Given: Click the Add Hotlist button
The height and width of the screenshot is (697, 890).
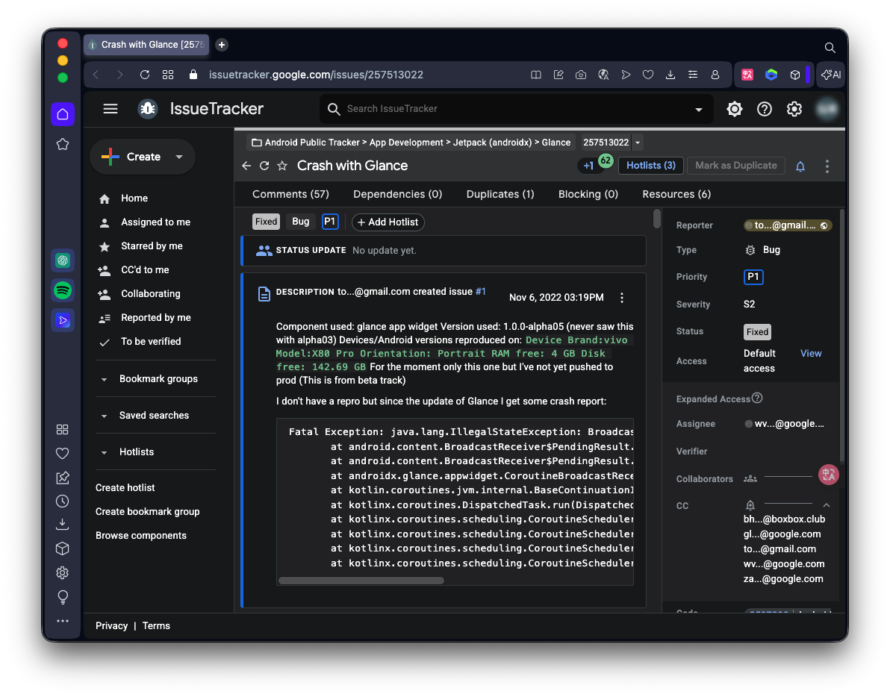Looking at the screenshot, I should (388, 222).
